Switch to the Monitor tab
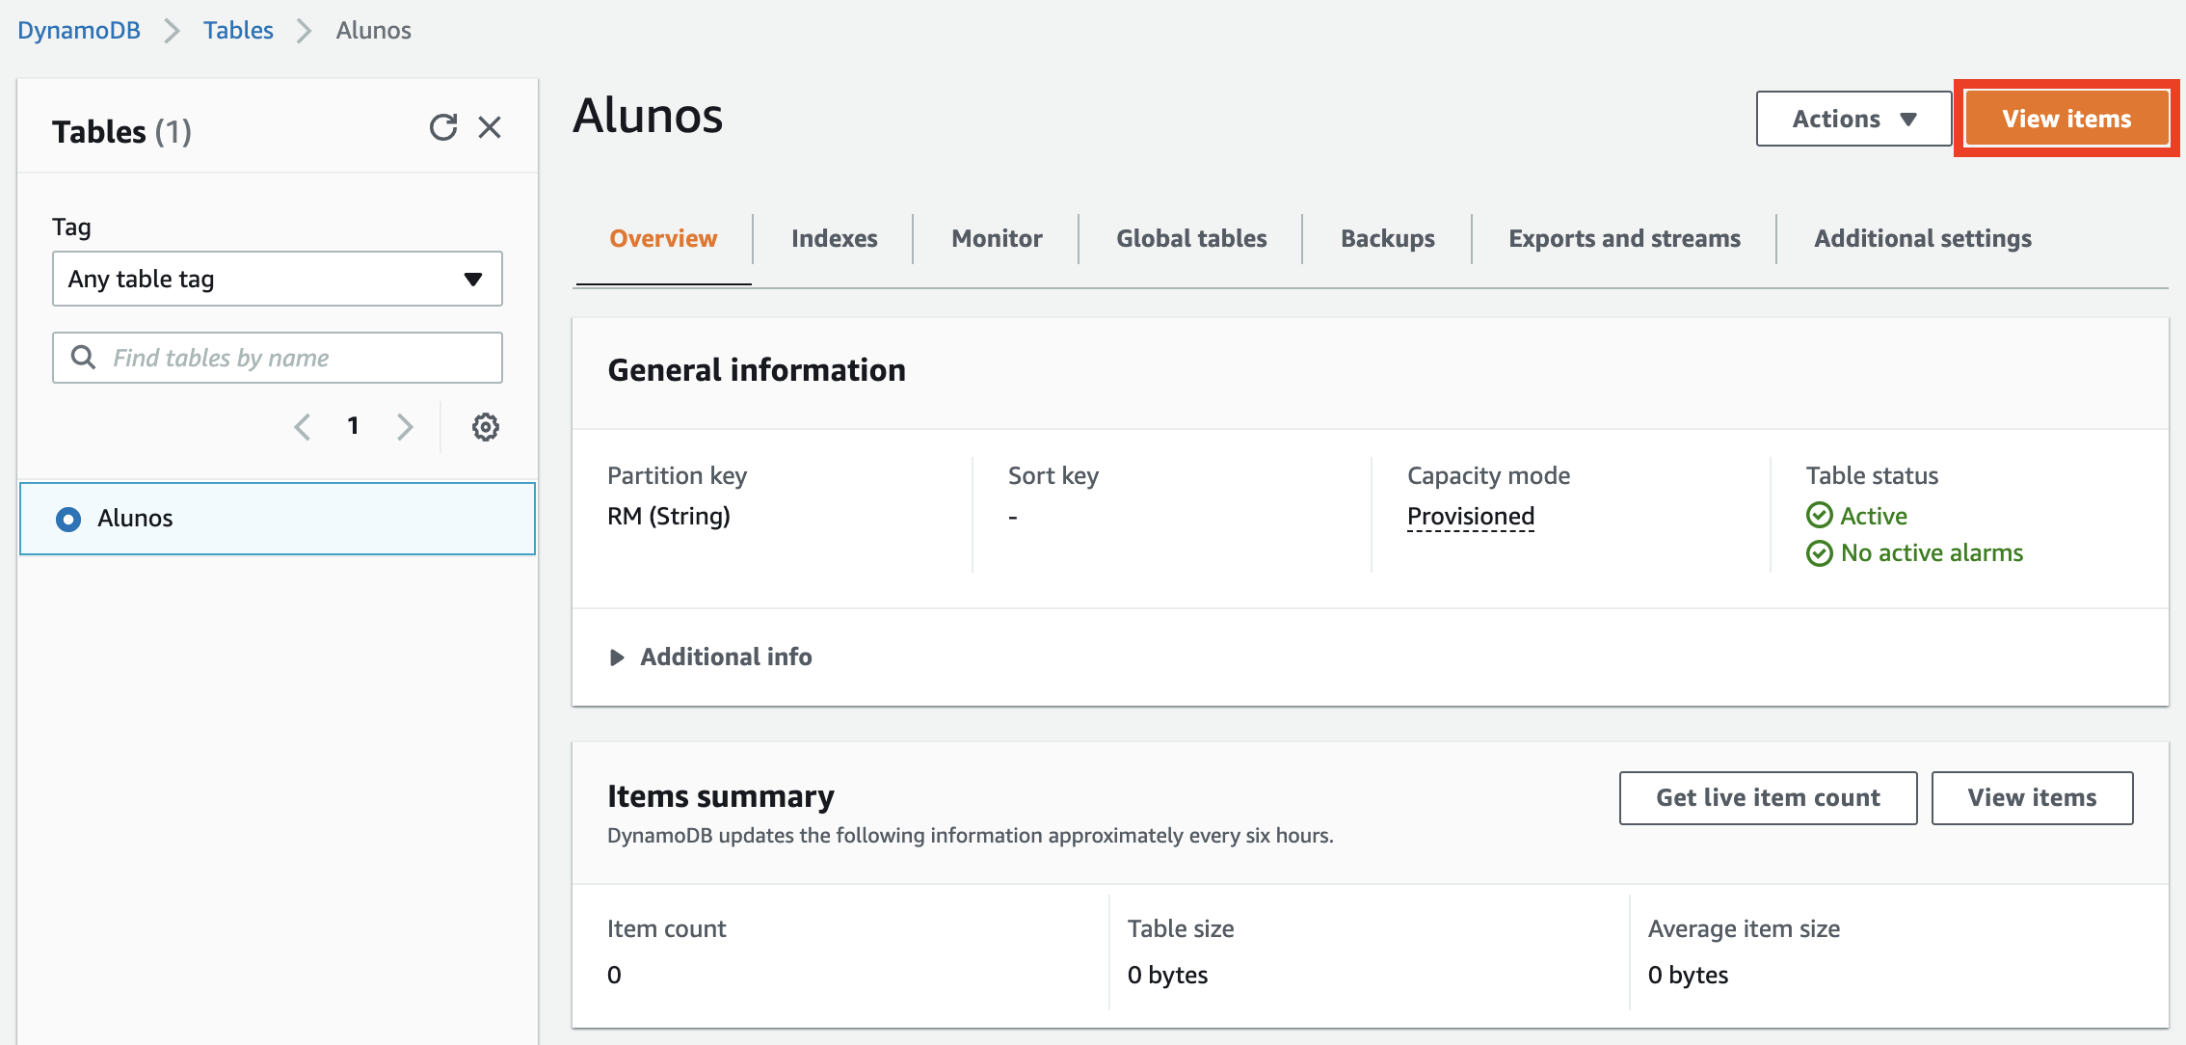This screenshot has width=2186, height=1045. [996, 239]
